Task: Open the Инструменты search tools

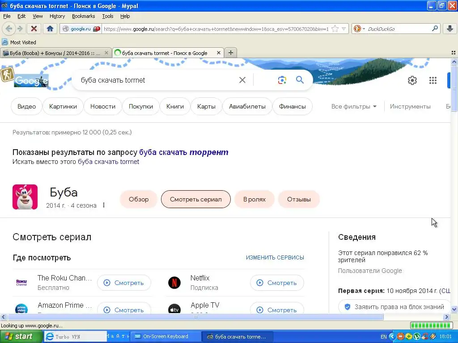Action: point(410,106)
